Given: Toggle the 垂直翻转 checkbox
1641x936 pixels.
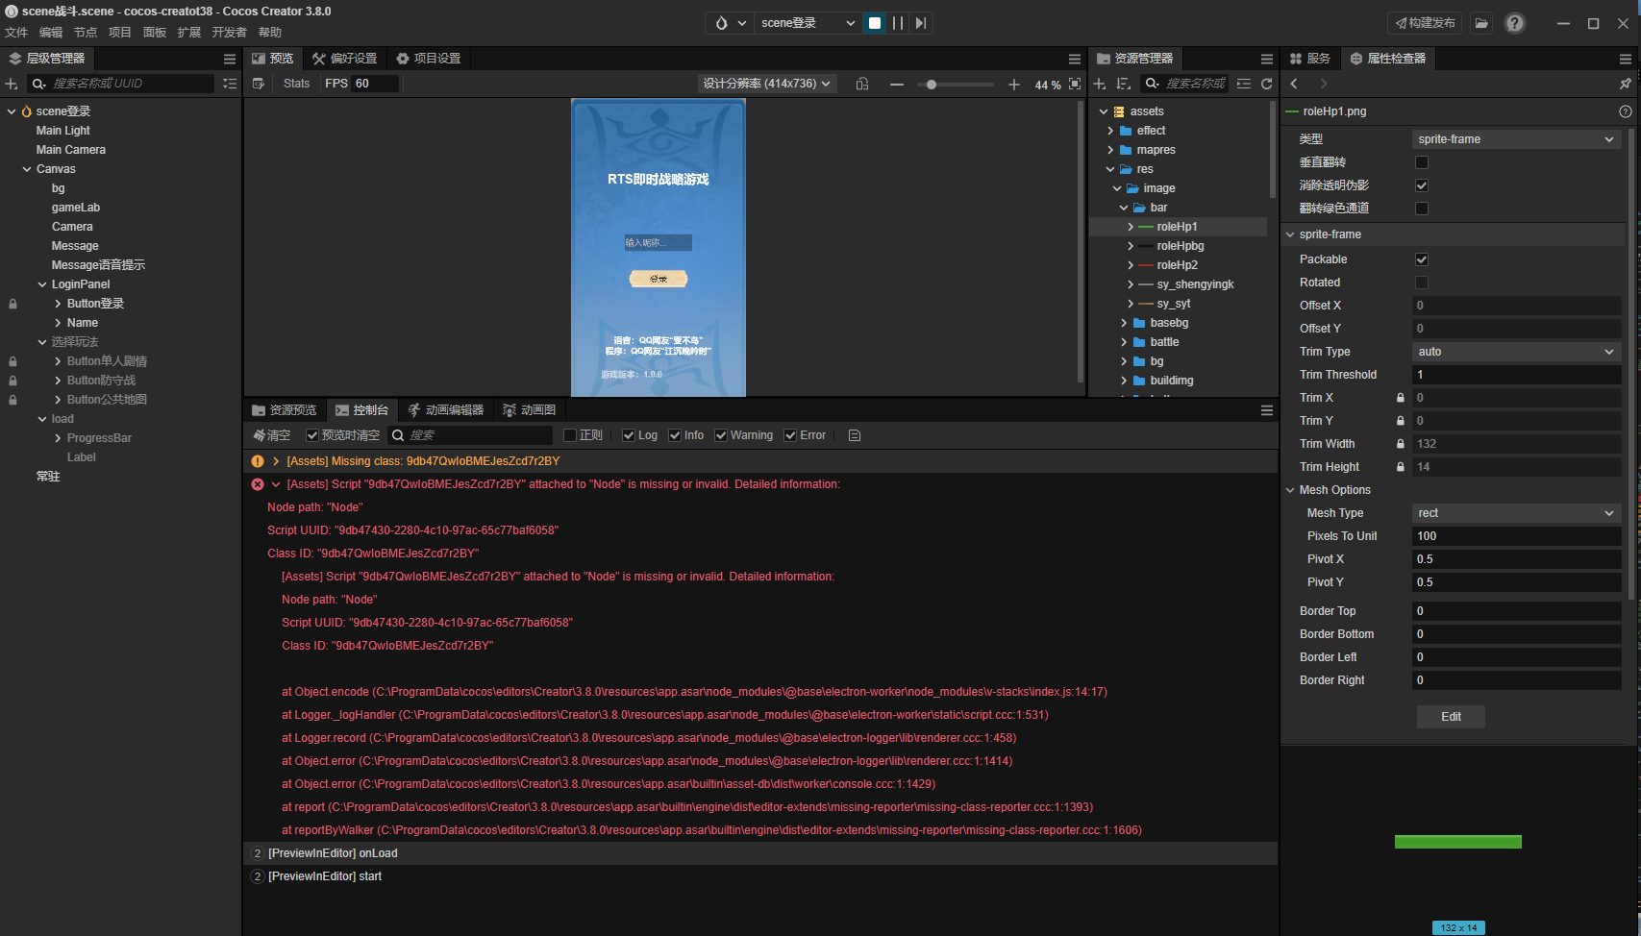Looking at the screenshot, I should (x=1422, y=162).
